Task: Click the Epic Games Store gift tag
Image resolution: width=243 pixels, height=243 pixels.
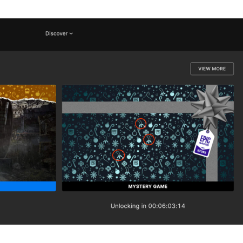Action: click(204, 144)
